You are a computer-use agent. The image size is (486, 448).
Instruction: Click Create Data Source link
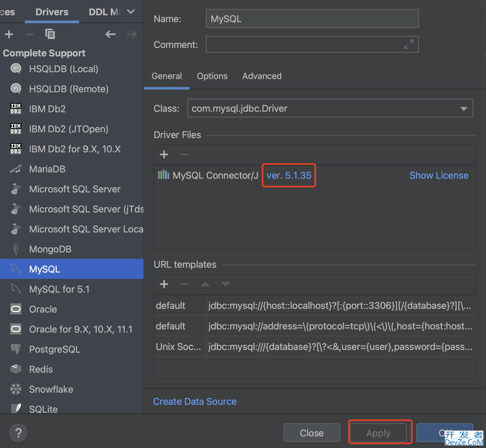point(195,402)
